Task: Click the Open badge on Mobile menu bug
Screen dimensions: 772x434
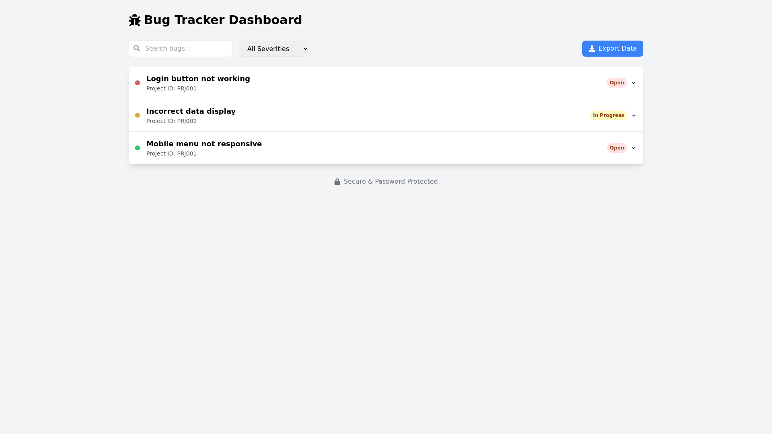Action: pyautogui.click(x=617, y=148)
